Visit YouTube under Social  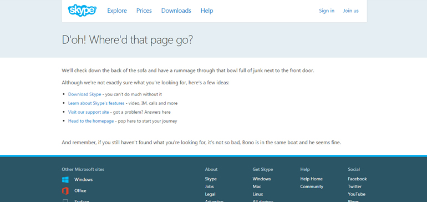pyautogui.click(x=357, y=194)
